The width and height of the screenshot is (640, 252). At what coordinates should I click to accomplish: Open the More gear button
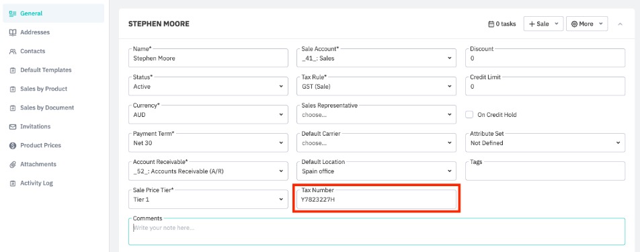click(x=586, y=24)
